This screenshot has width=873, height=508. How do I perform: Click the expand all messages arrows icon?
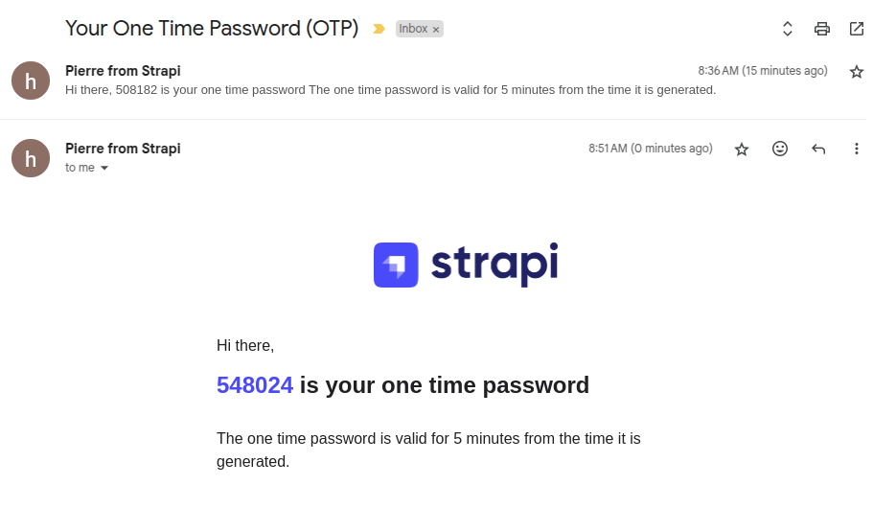(x=787, y=29)
